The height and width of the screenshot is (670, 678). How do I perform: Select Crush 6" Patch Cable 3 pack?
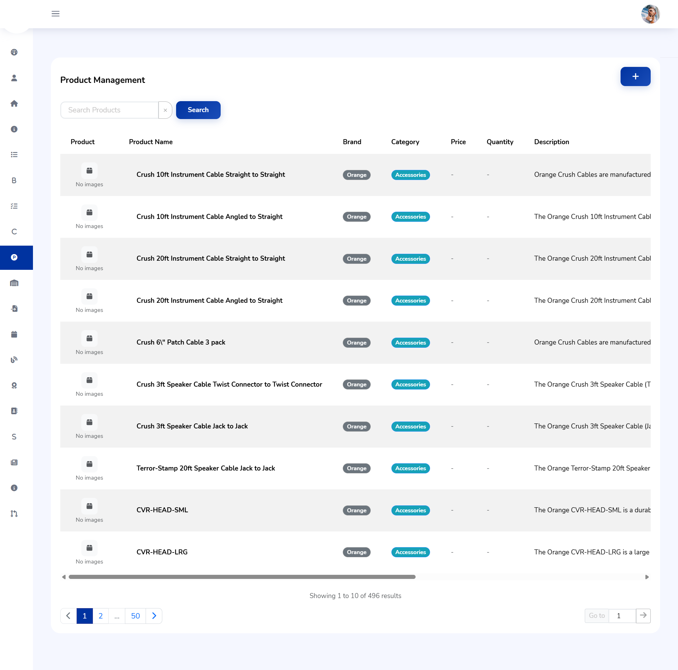tap(181, 342)
